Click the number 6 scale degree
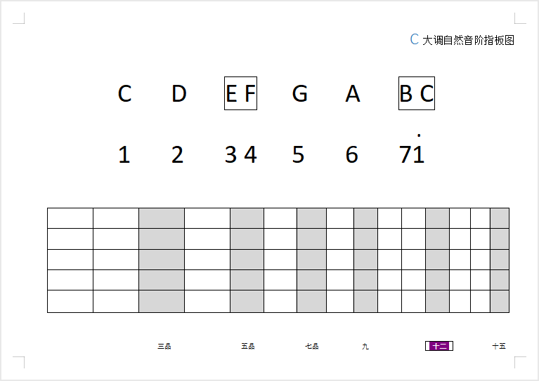Screen dimensions: 539x381 (351, 154)
